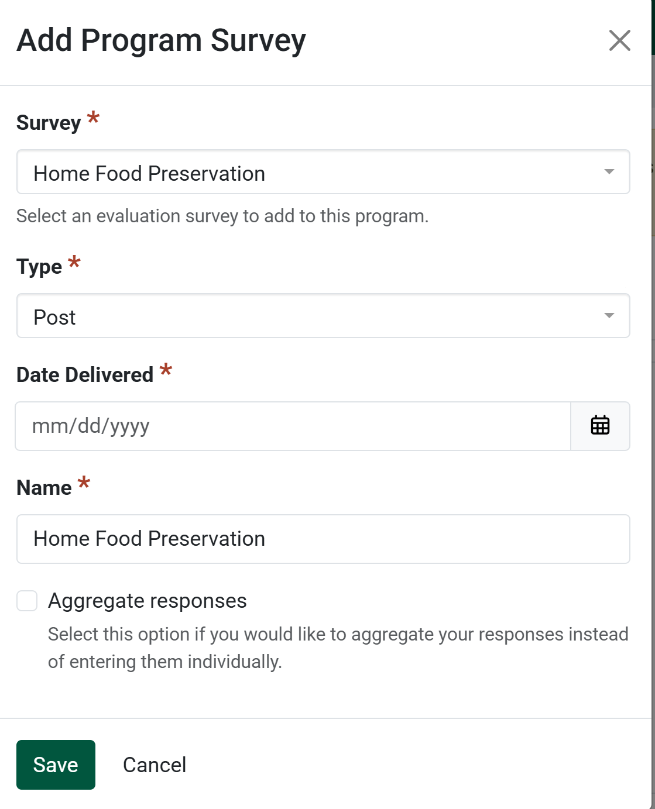Open the Date Delivered calendar picker

pyautogui.click(x=600, y=426)
